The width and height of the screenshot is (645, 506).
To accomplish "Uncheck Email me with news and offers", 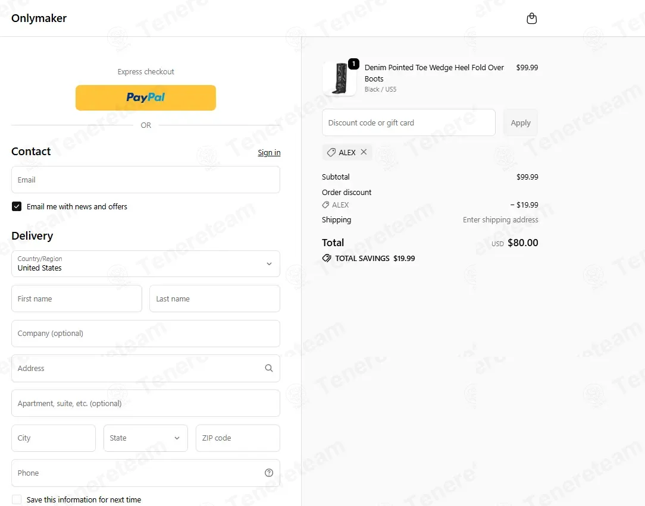I will pos(17,206).
